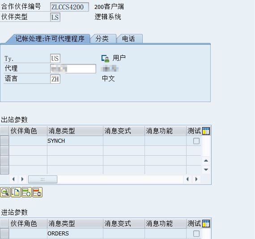This screenshot has width=255, height=239.
Task: Click the 消息变式 column header in inbound table
Action: click(x=124, y=223)
